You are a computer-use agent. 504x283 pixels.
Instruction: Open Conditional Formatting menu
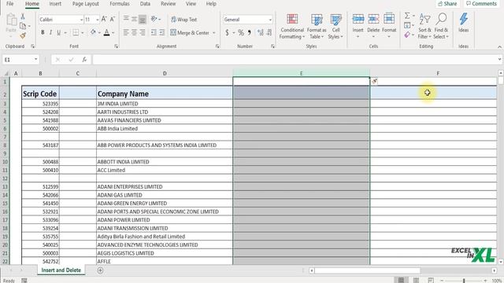292,26
